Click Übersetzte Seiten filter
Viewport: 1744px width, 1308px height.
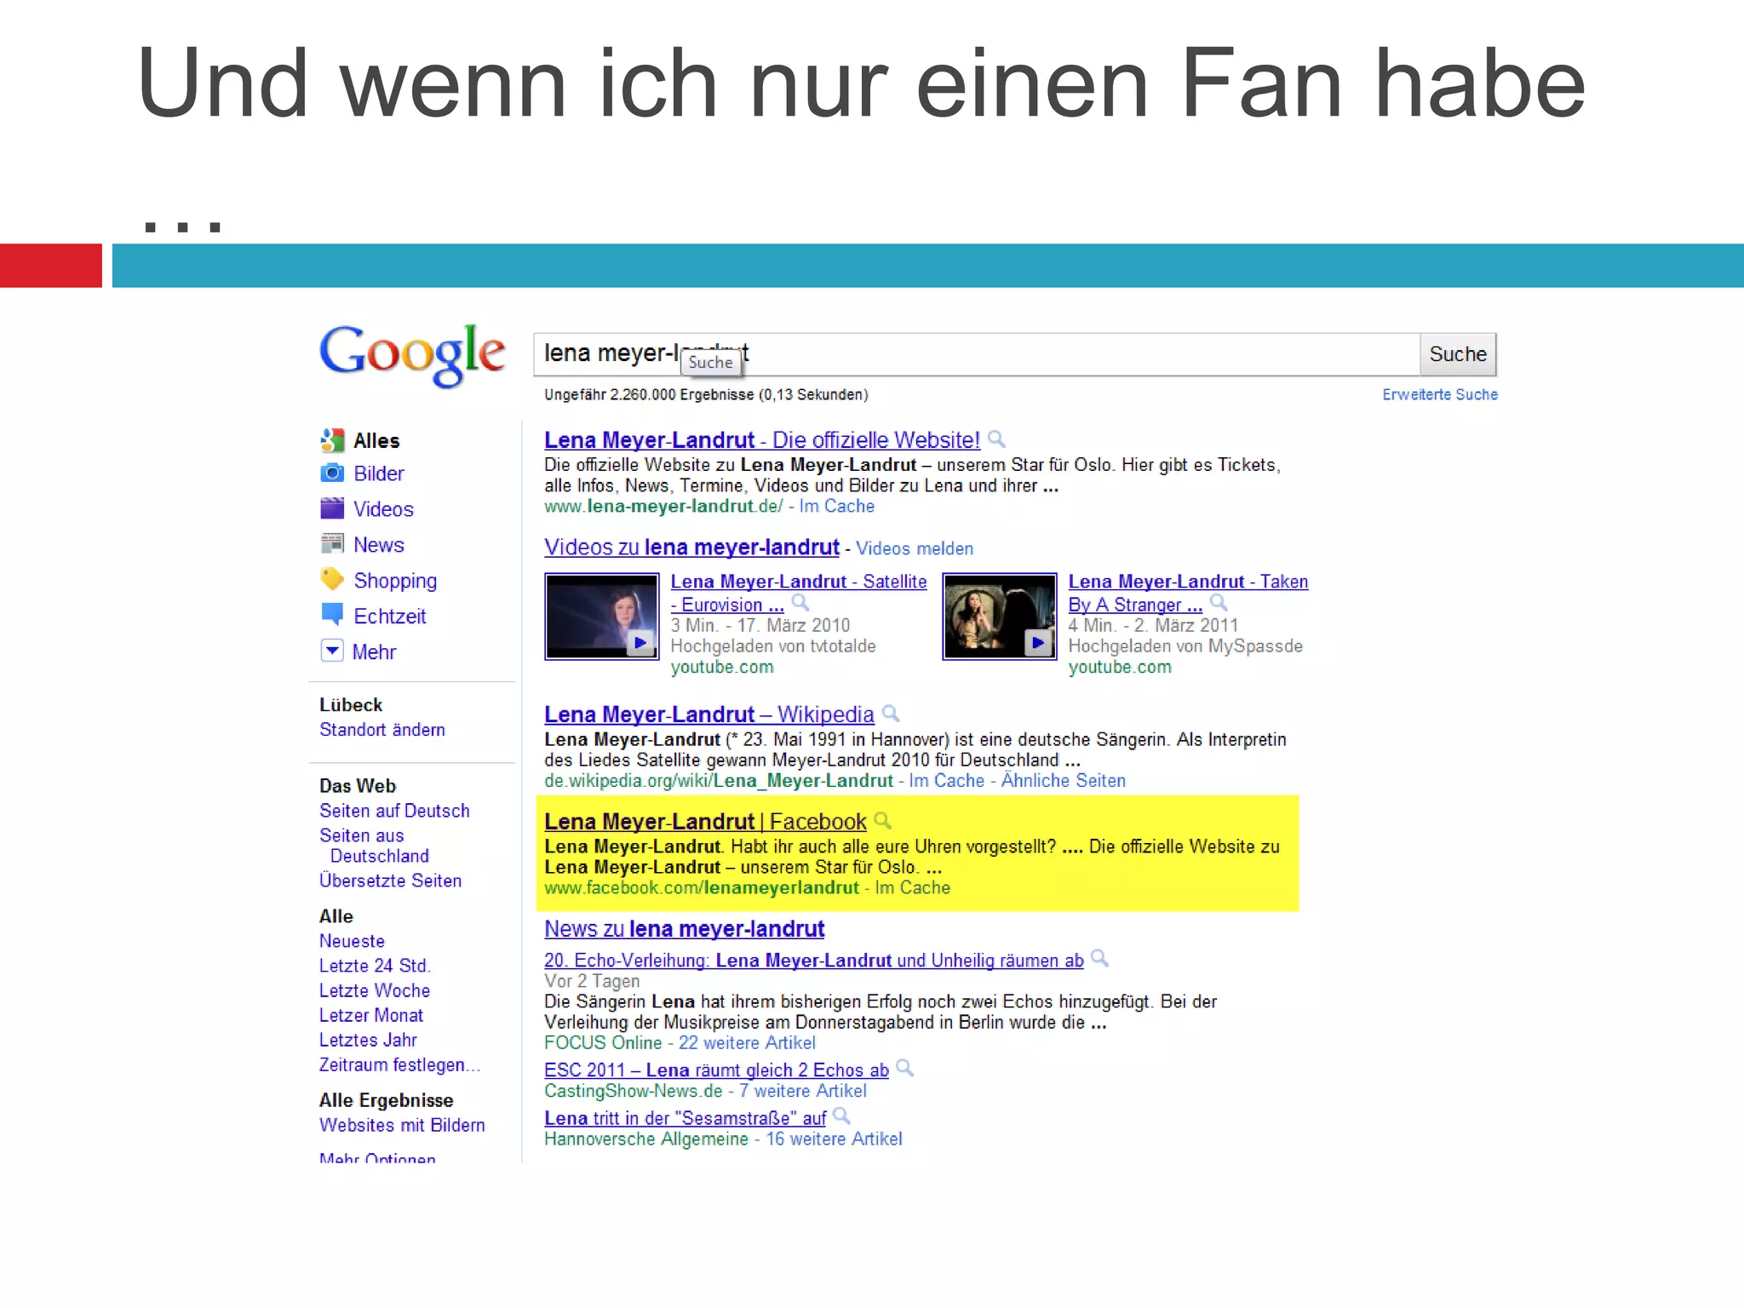point(390,881)
